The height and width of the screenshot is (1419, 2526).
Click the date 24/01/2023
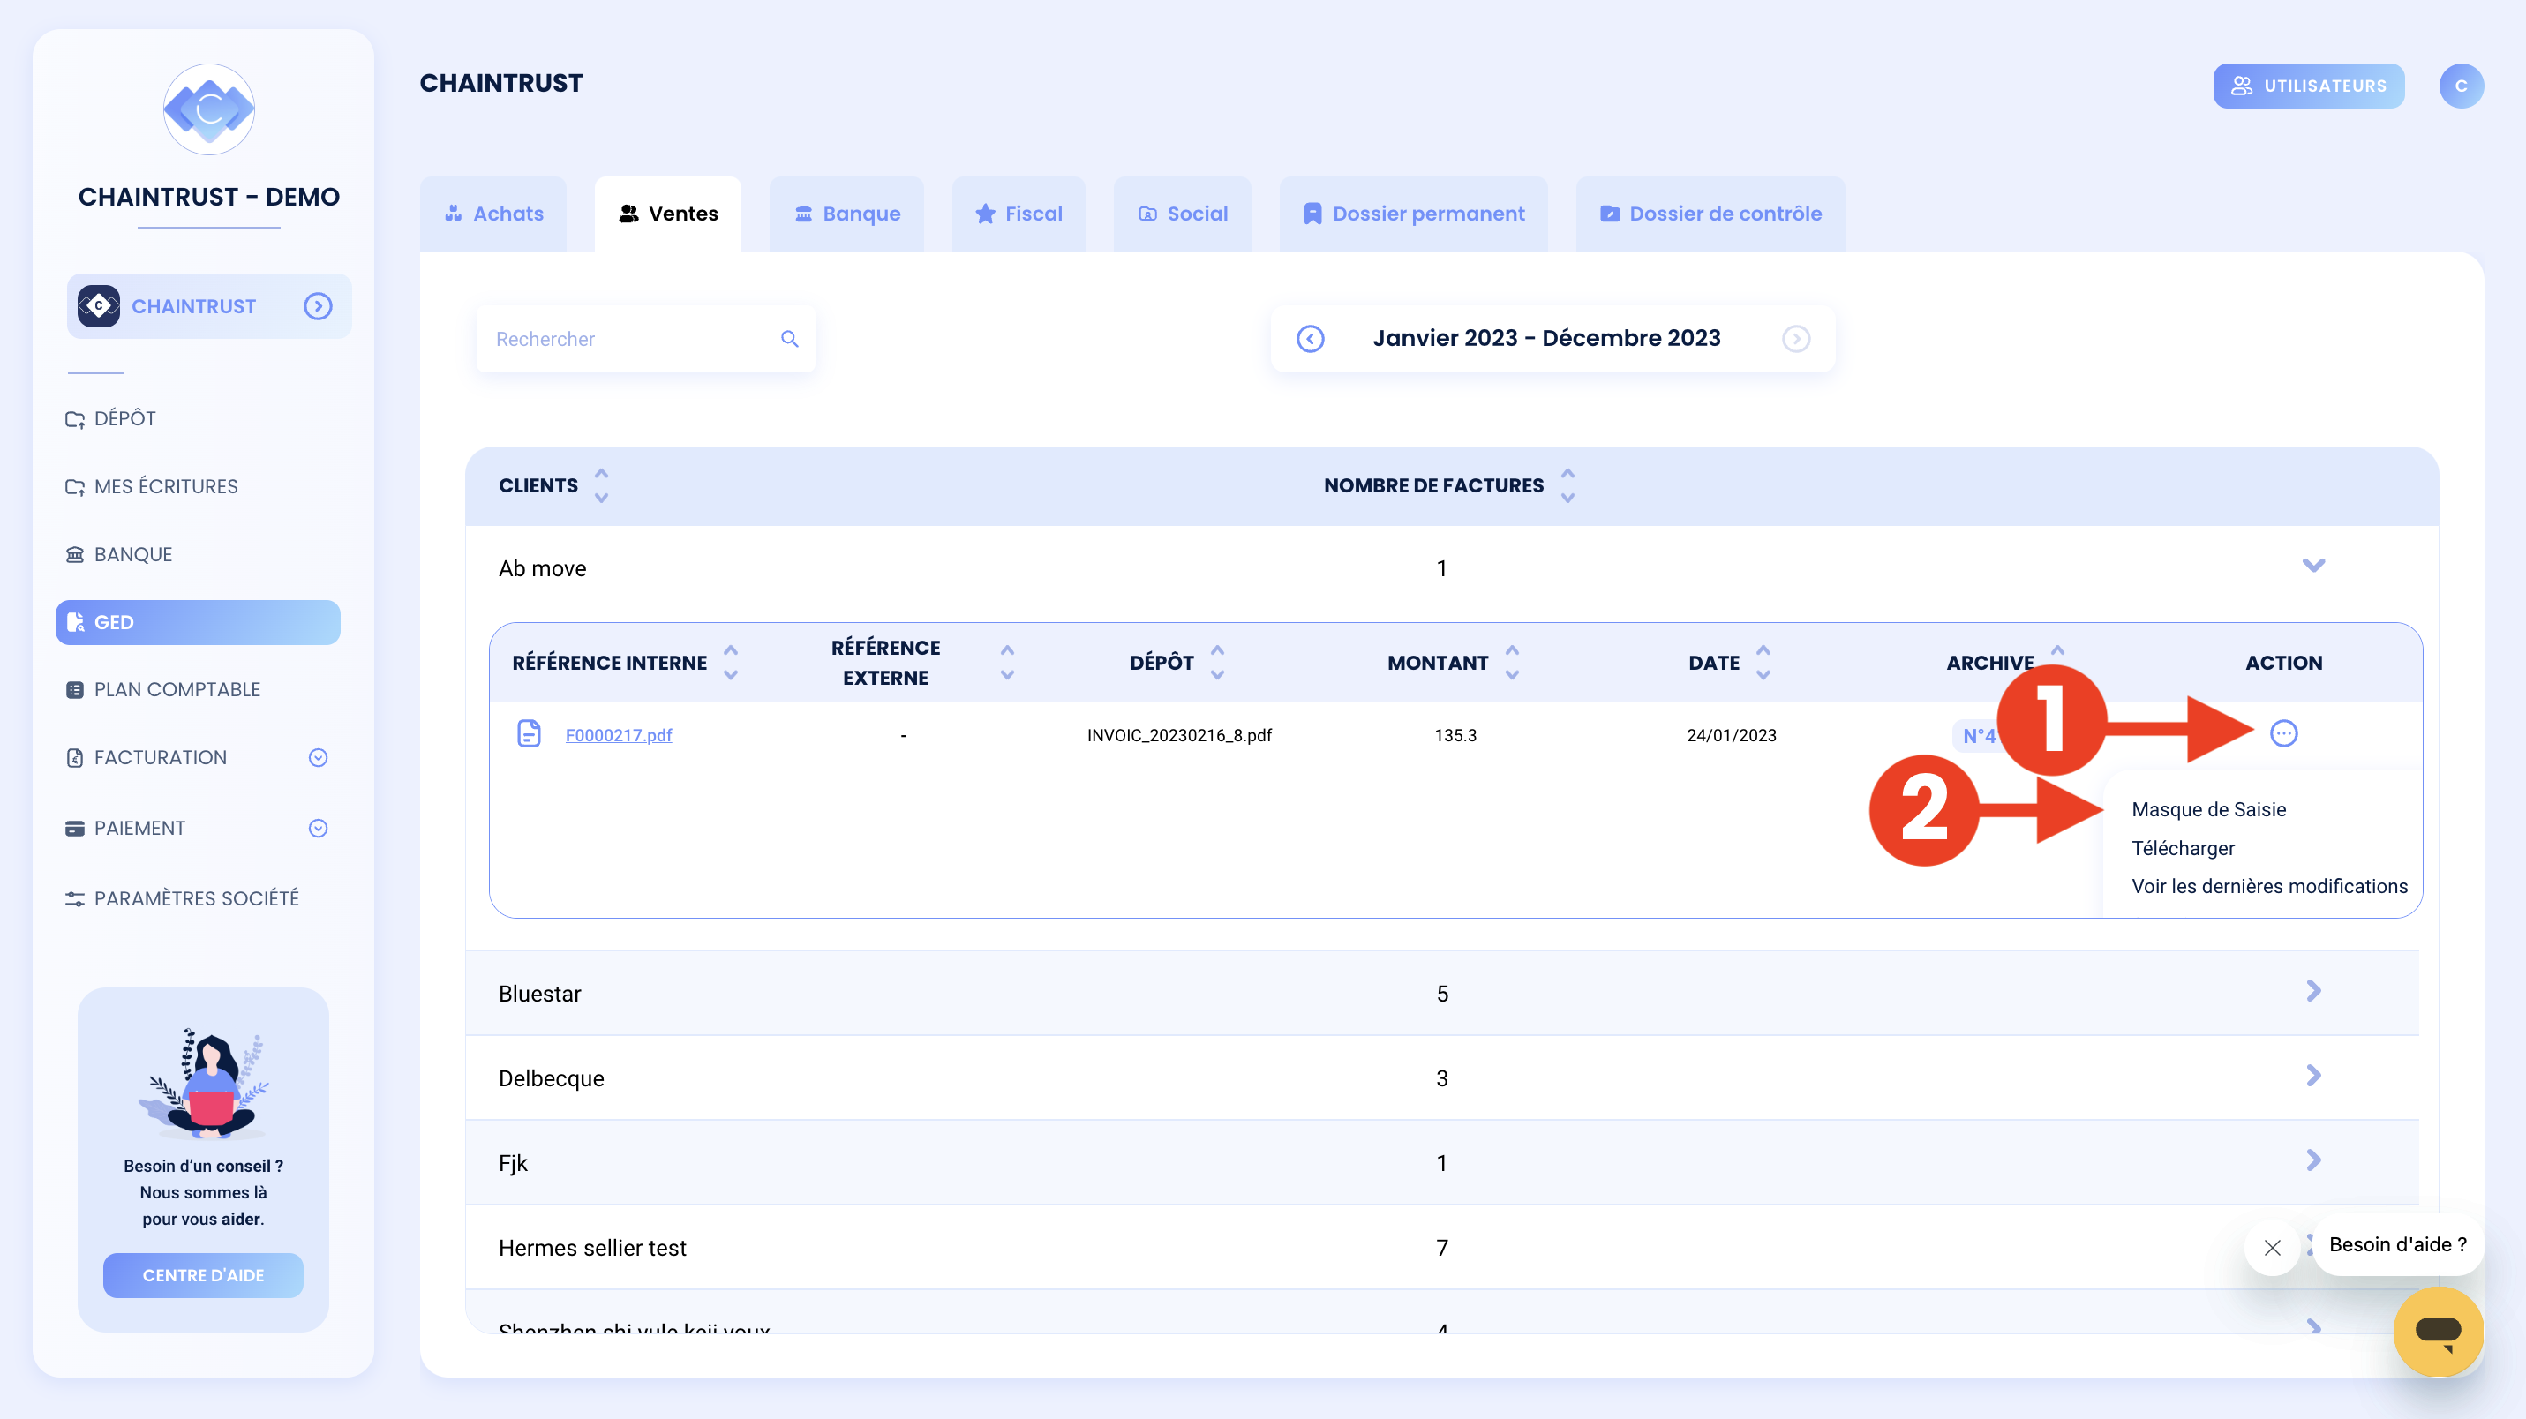1731,735
